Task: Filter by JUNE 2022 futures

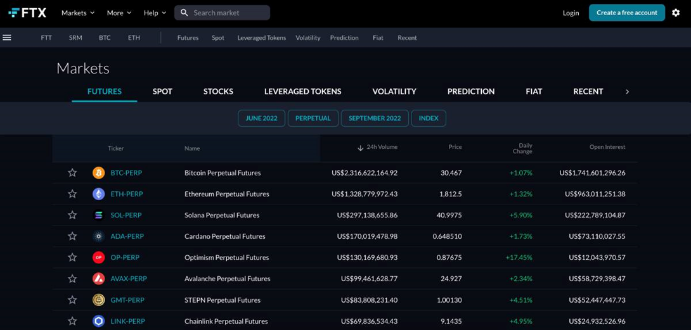Action: (x=262, y=118)
